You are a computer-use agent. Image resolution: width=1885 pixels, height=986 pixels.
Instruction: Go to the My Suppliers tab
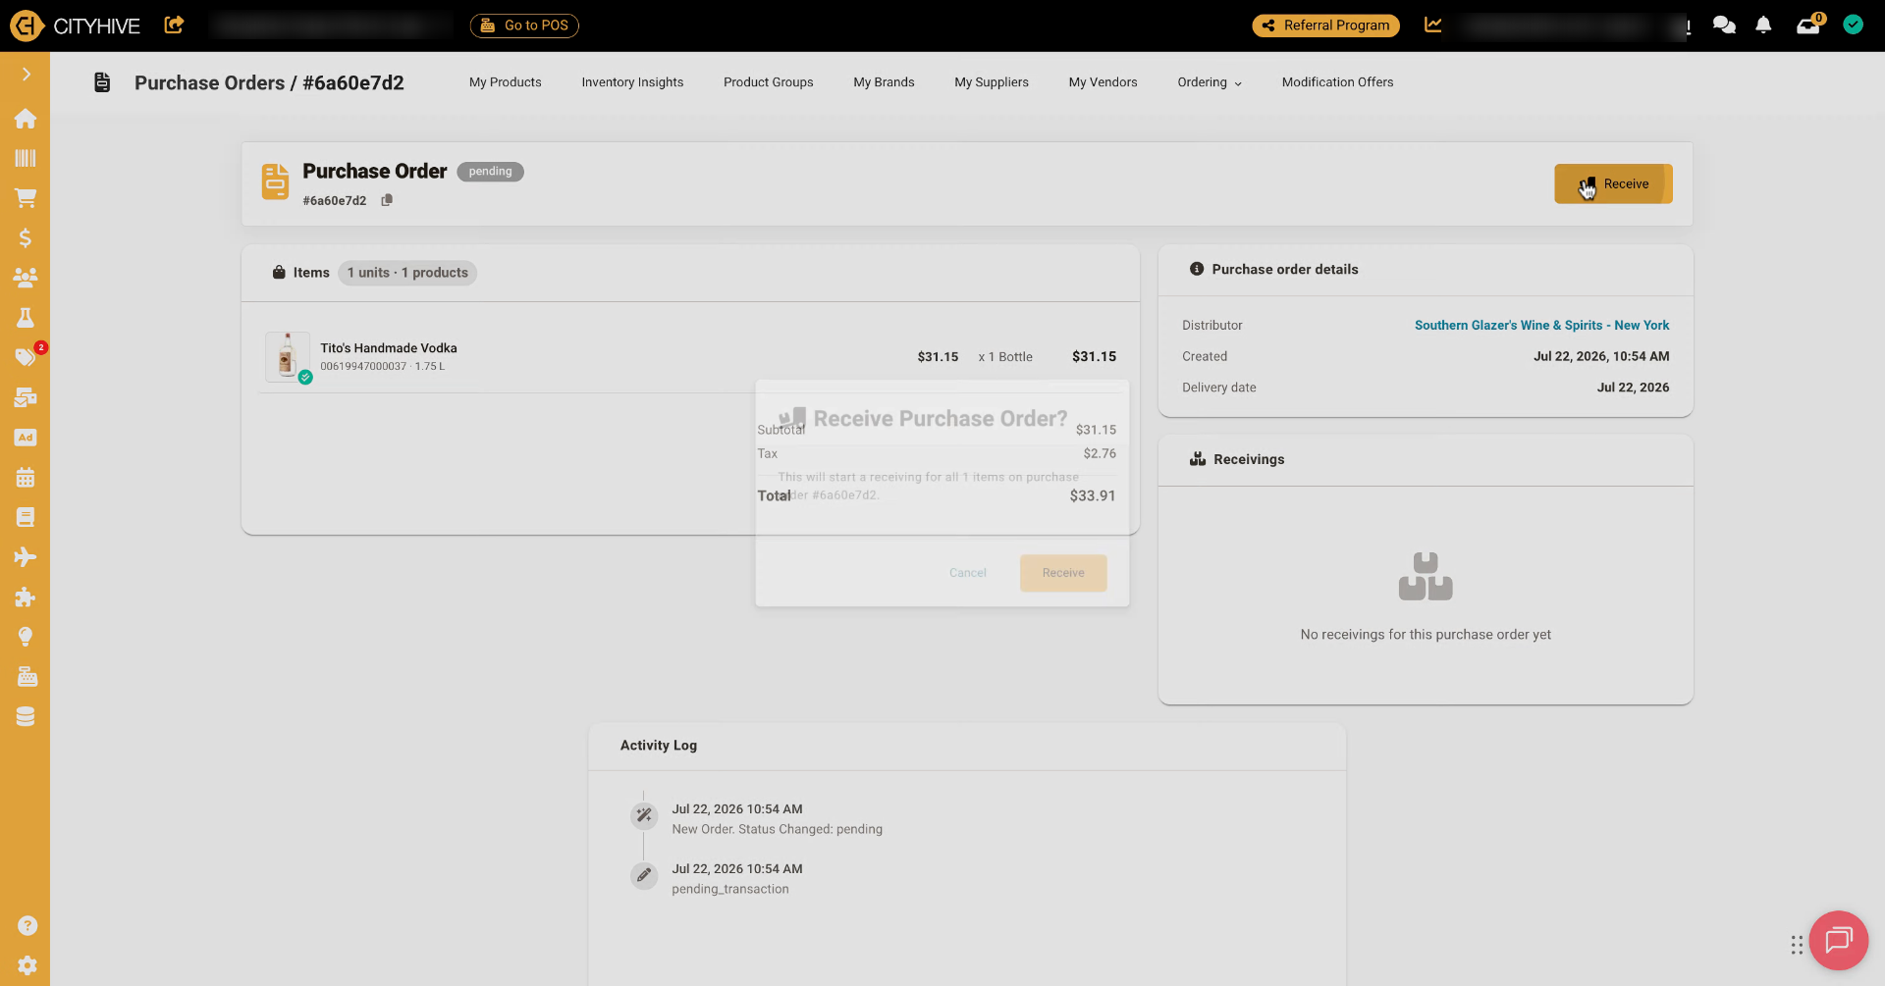click(992, 82)
